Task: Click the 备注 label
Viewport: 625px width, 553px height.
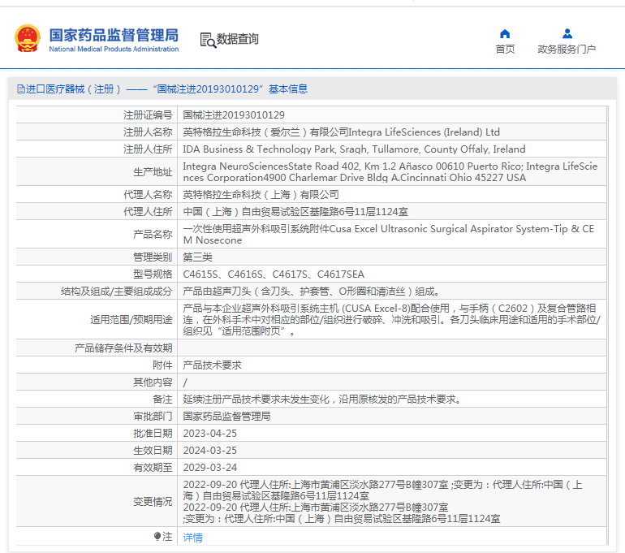Action: 162,400
